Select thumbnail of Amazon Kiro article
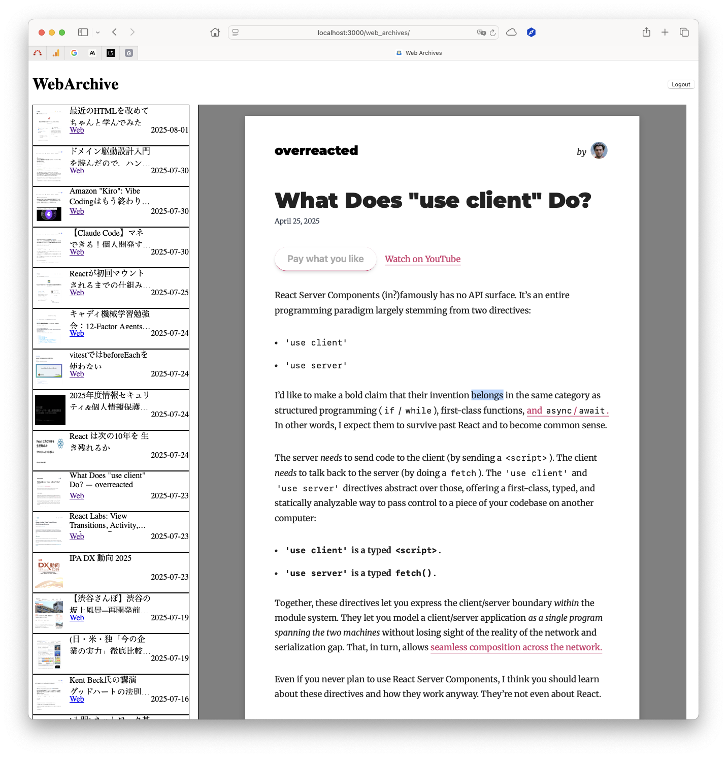The image size is (727, 757). click(50, 207)
